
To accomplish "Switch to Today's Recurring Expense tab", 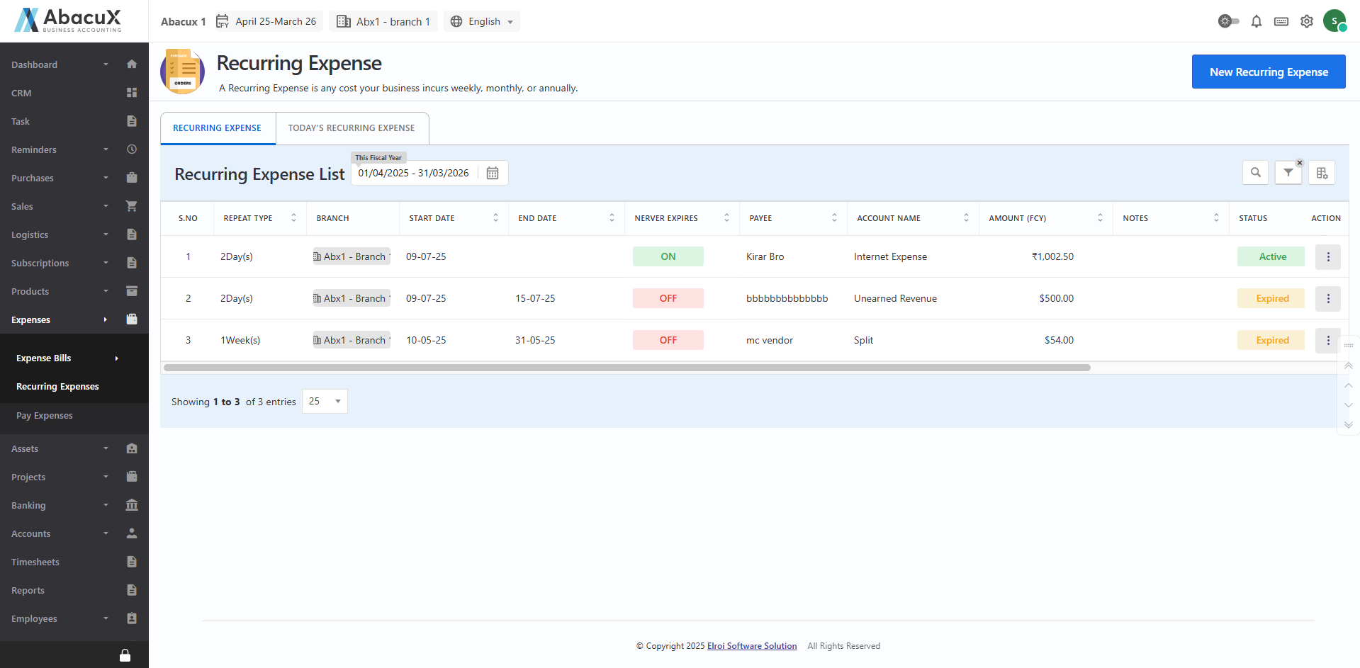I will pyautogui.click(x=352, y=128).
